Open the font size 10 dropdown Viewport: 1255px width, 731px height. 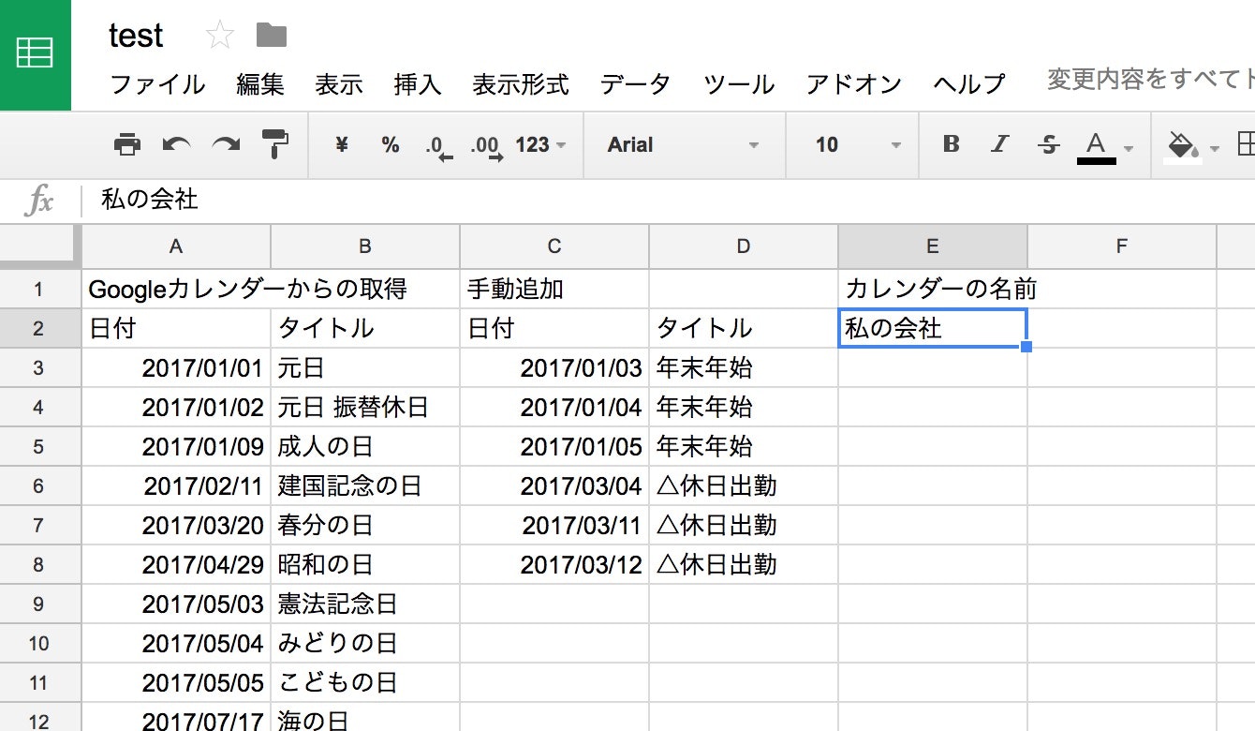pos(858,144)
